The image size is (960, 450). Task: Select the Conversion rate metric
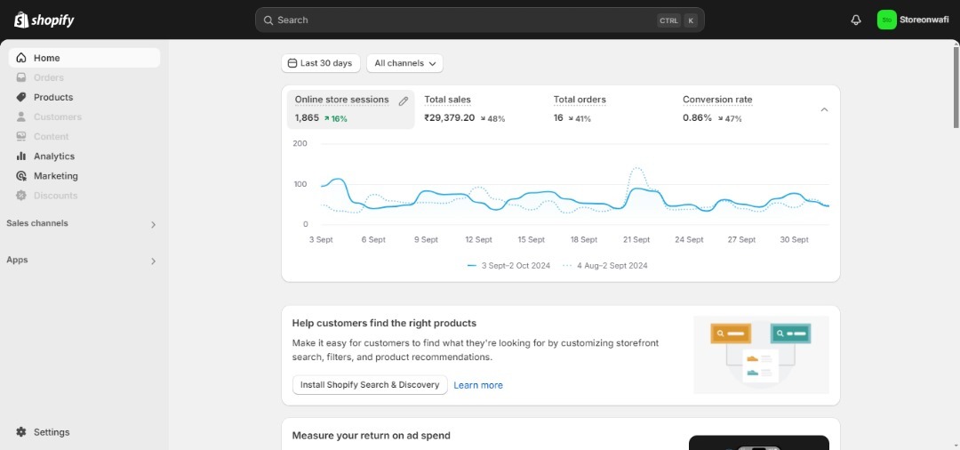[x=717, y=100]
